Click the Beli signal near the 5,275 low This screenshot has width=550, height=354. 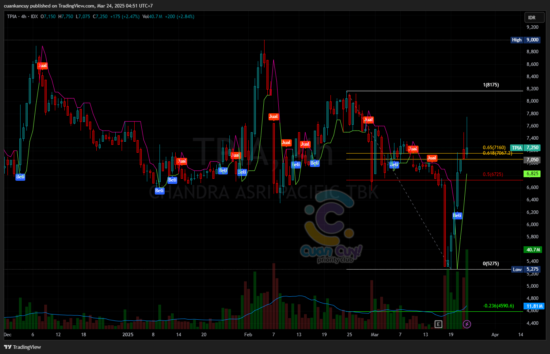pyautogui.click(x=457, y=215)
